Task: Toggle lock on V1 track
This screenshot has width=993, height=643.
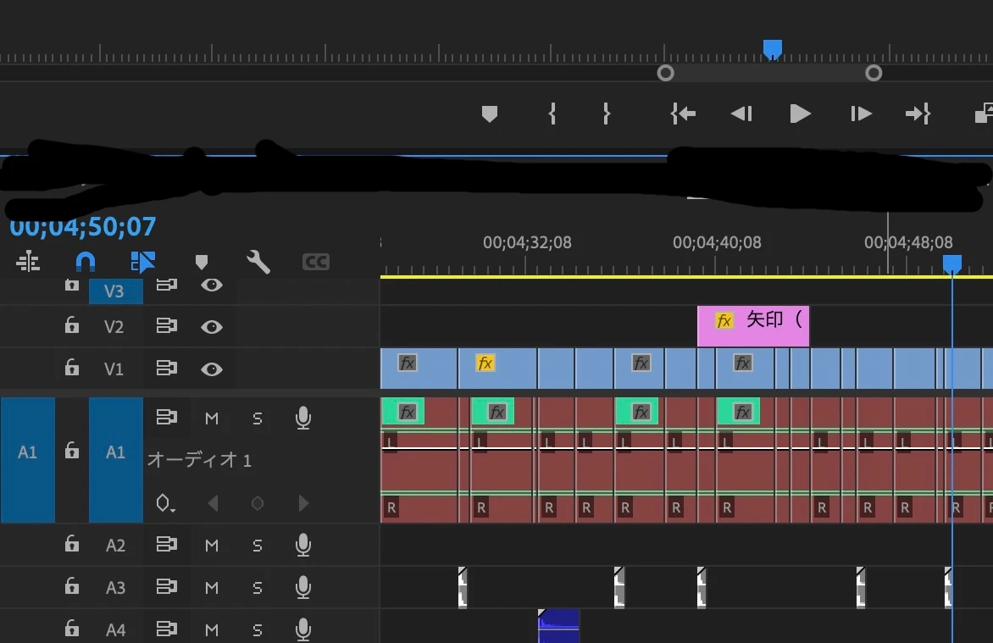Action: (x=71, y=367)
